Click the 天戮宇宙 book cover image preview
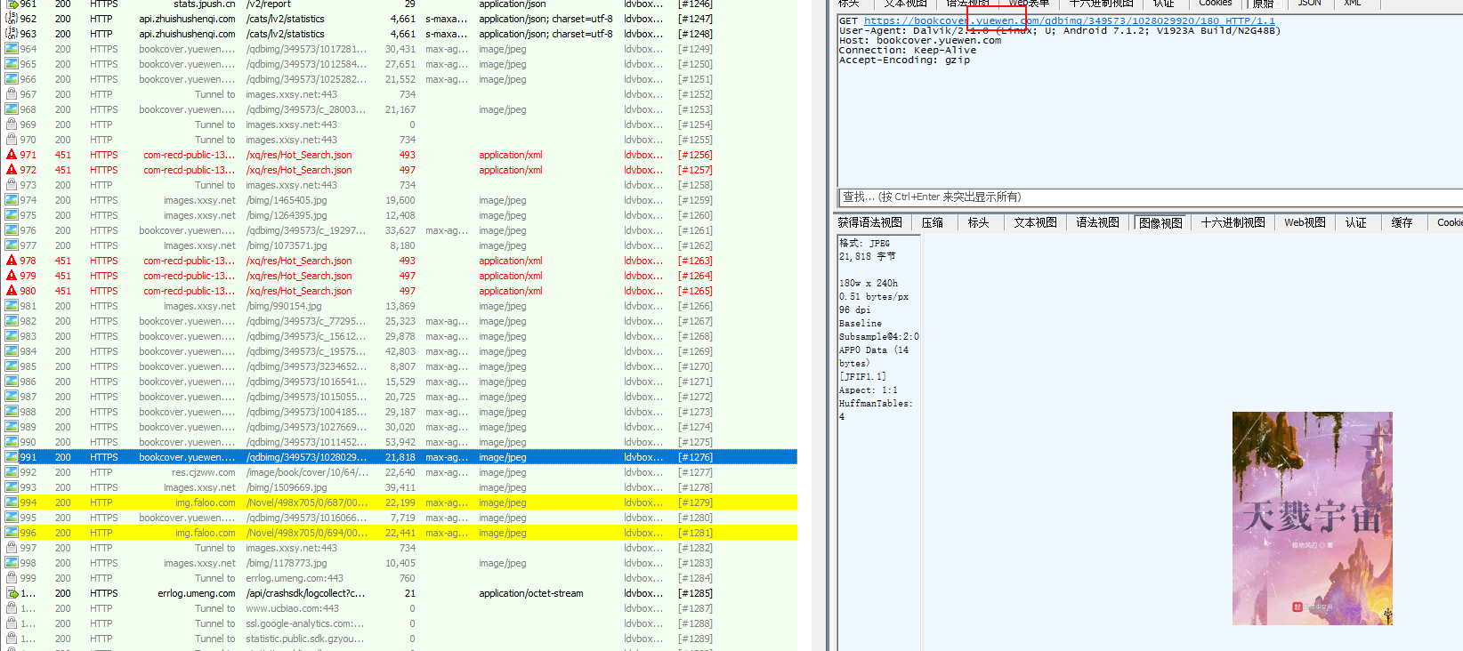 [x=1312, y=518]
